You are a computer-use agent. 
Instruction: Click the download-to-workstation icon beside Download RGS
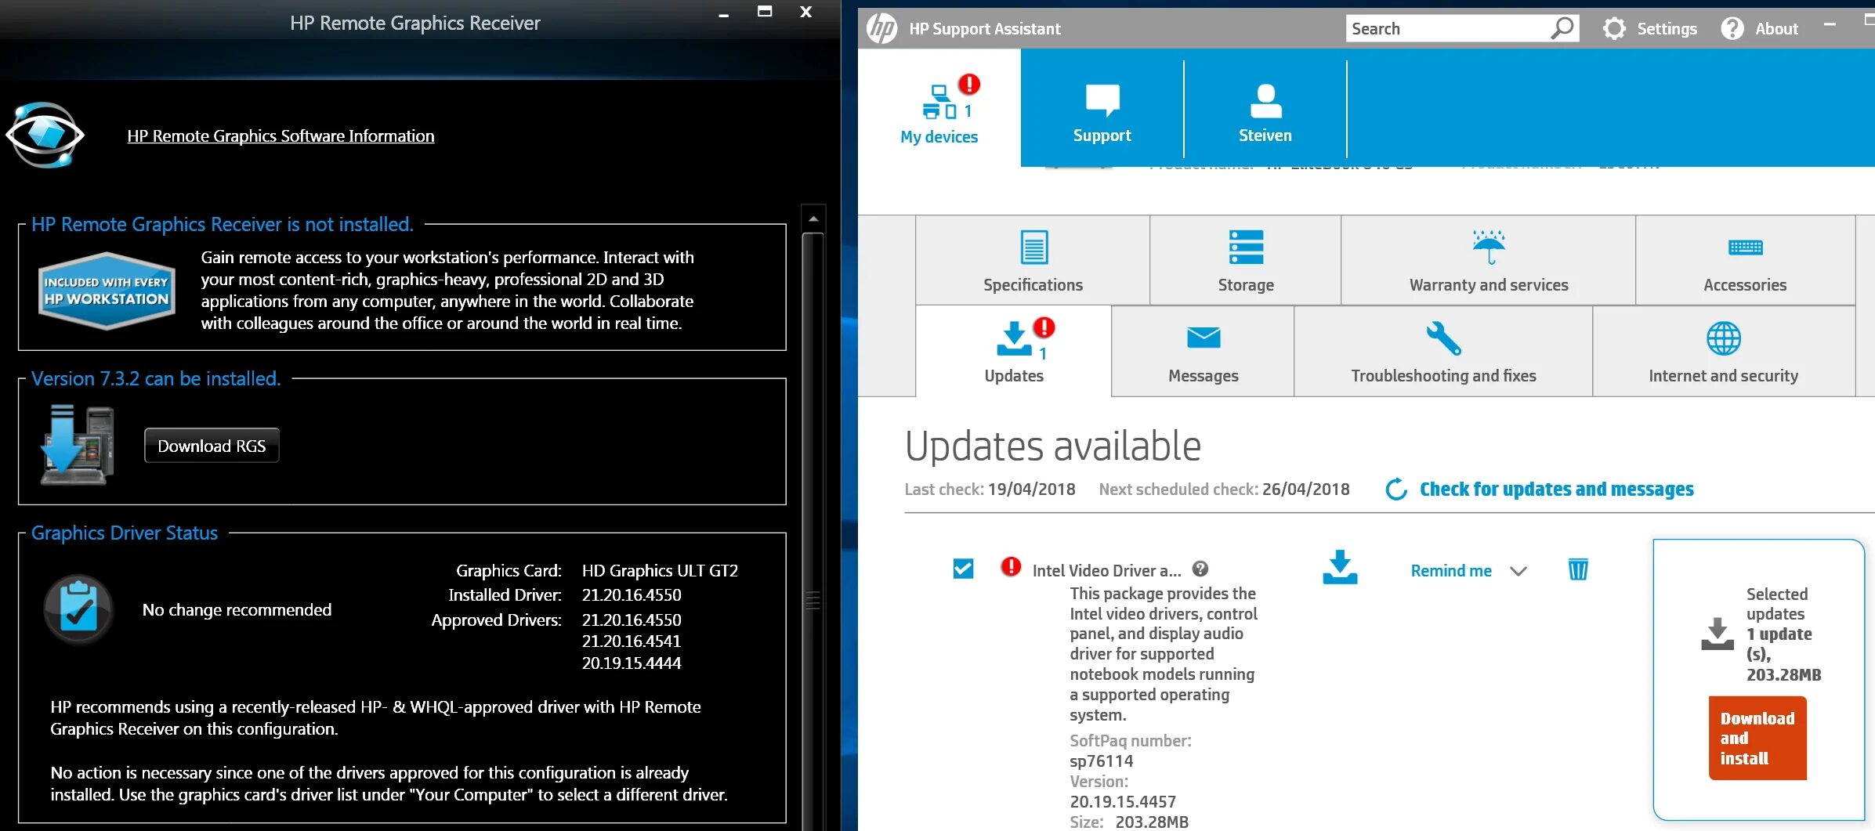[x=78, y=444]
